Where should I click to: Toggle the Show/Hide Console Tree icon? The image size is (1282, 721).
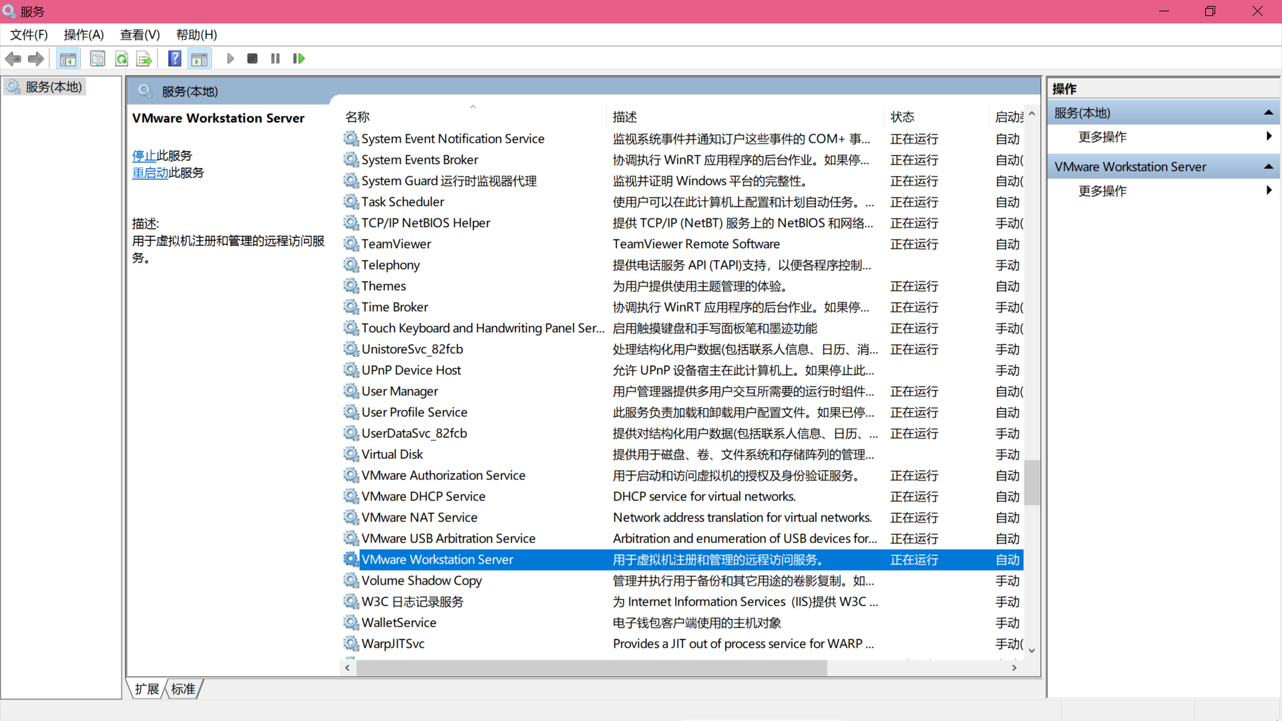tap(67, 59)
